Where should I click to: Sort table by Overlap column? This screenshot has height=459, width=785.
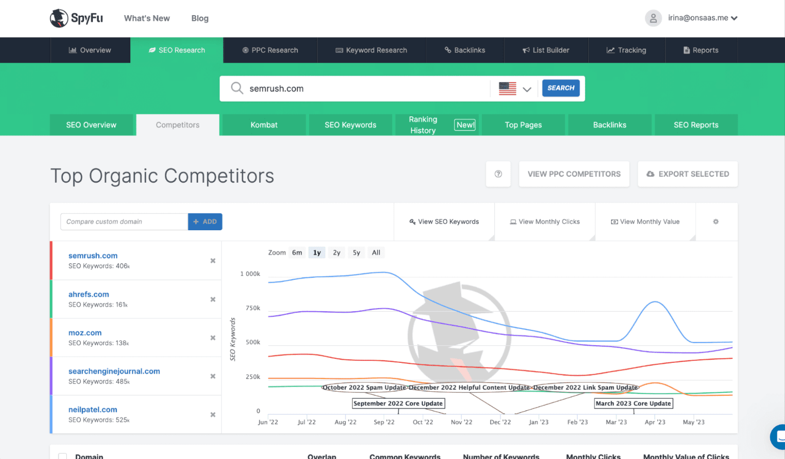coord(322,456)
